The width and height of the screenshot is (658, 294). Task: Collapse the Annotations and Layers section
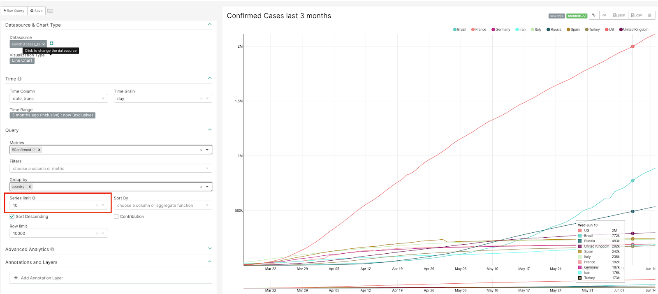pyautogui.click(x=210, y=262)
